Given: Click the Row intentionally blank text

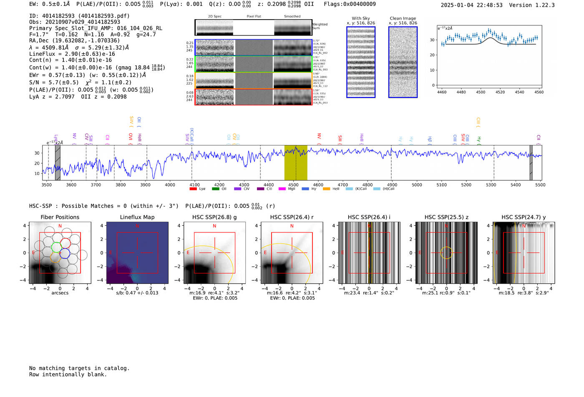Looking at the screenshot, I should click(68, 375).
